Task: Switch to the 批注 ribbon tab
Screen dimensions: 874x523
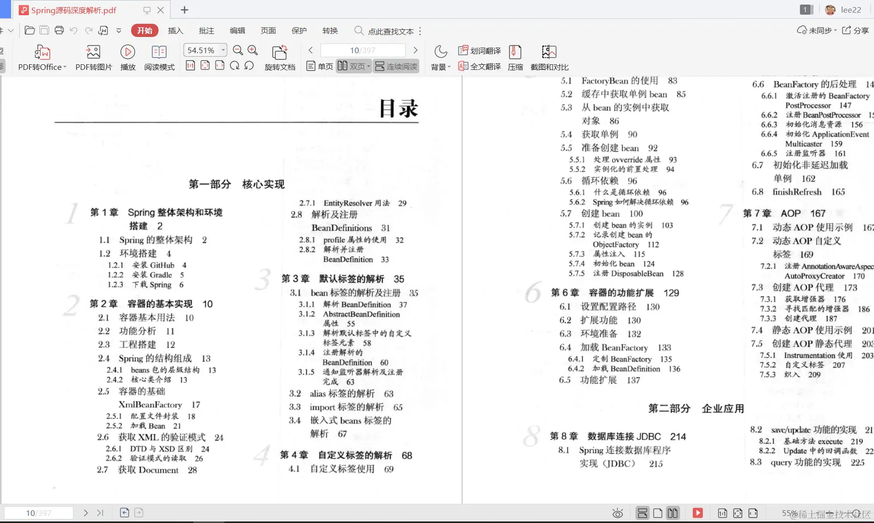Action: 206,30
